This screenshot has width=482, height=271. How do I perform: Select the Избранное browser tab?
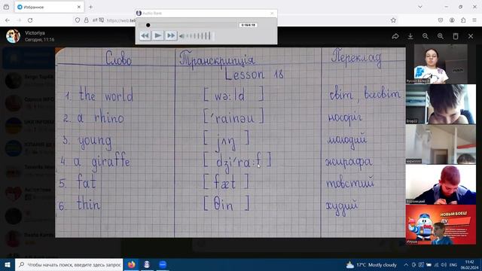point(49,7)
